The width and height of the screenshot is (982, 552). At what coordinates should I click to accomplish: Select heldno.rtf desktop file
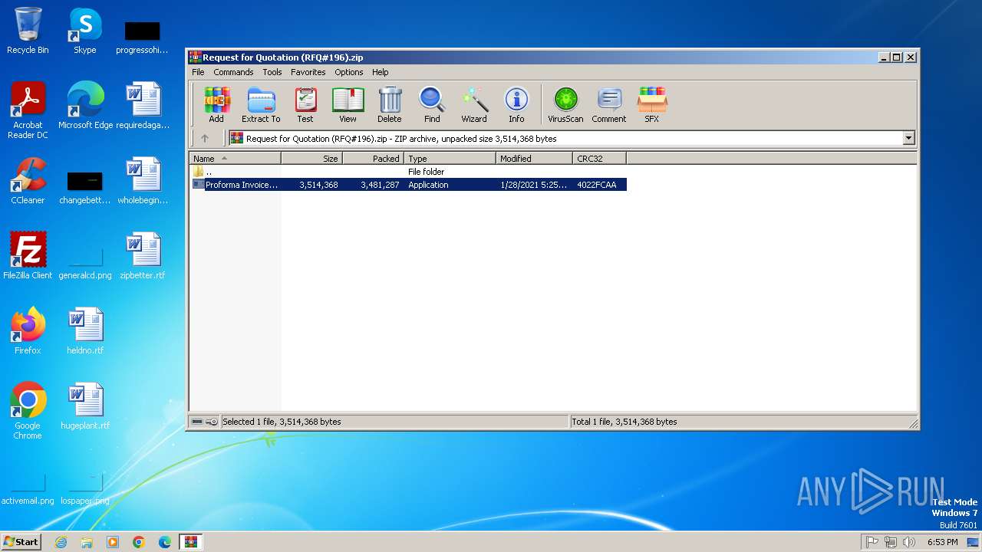click(x=85, y=332)
